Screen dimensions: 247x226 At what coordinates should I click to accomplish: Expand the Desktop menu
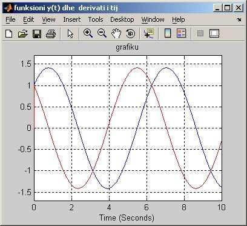coord(122,19)
